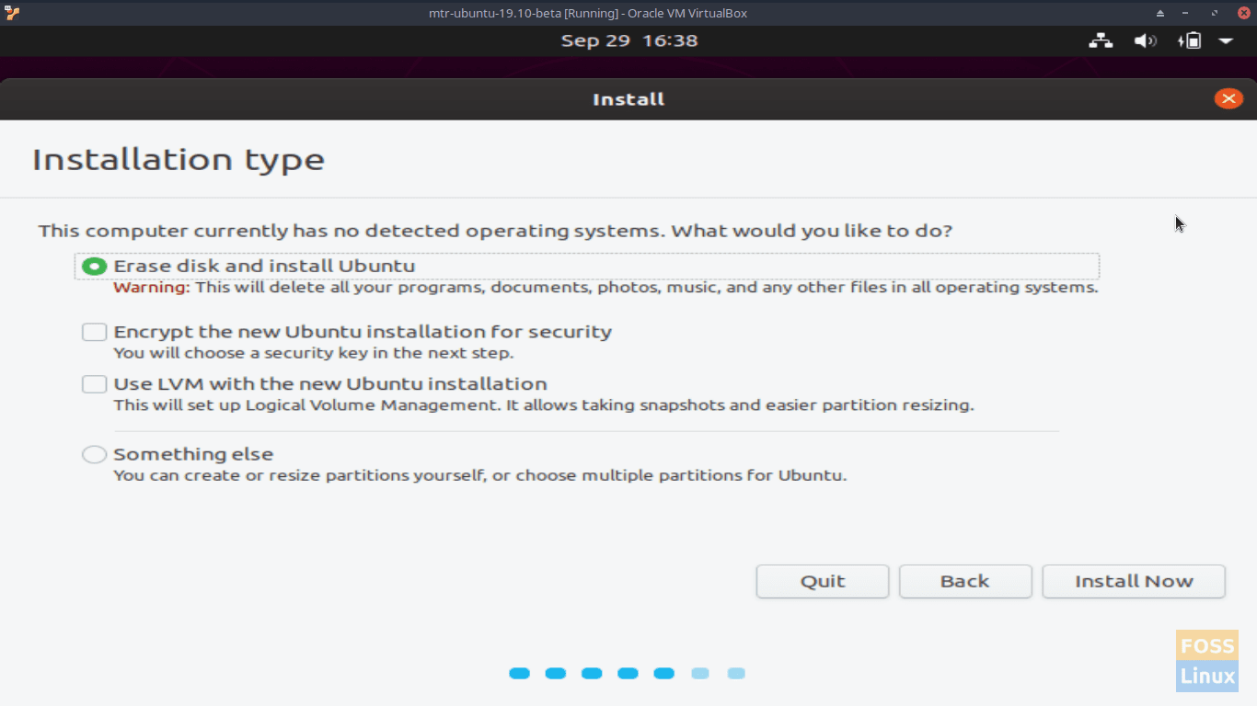Viewport: 1257px width, 706px height.
Task: Click 'You can create or resize partitions' description
Action: click(479, 476)
